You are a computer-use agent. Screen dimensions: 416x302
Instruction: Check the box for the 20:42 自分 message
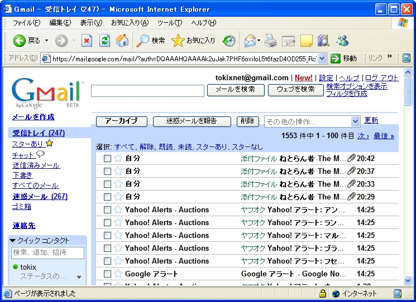107,159
